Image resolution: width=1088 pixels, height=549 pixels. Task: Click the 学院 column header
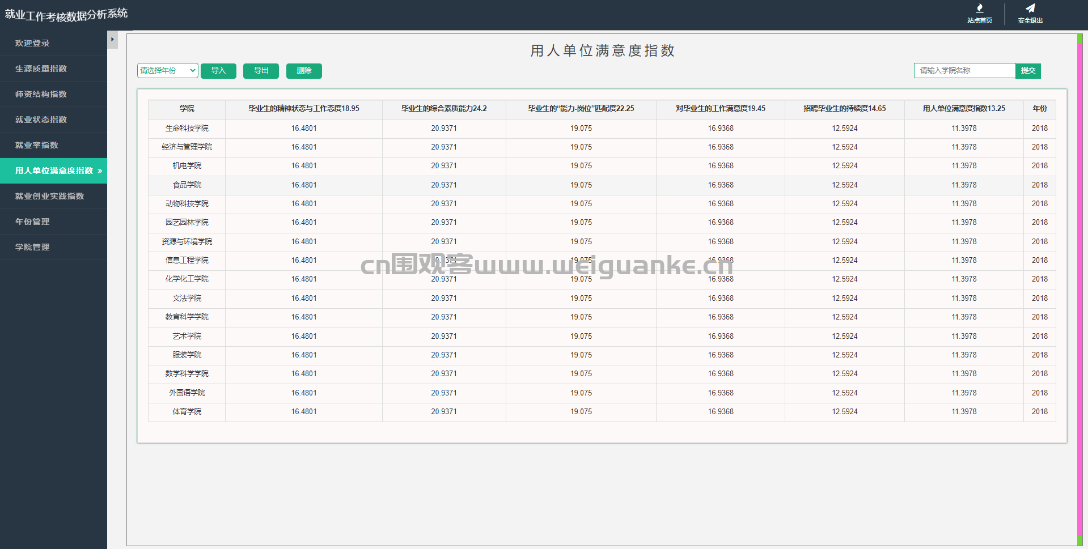pos(187,109)
